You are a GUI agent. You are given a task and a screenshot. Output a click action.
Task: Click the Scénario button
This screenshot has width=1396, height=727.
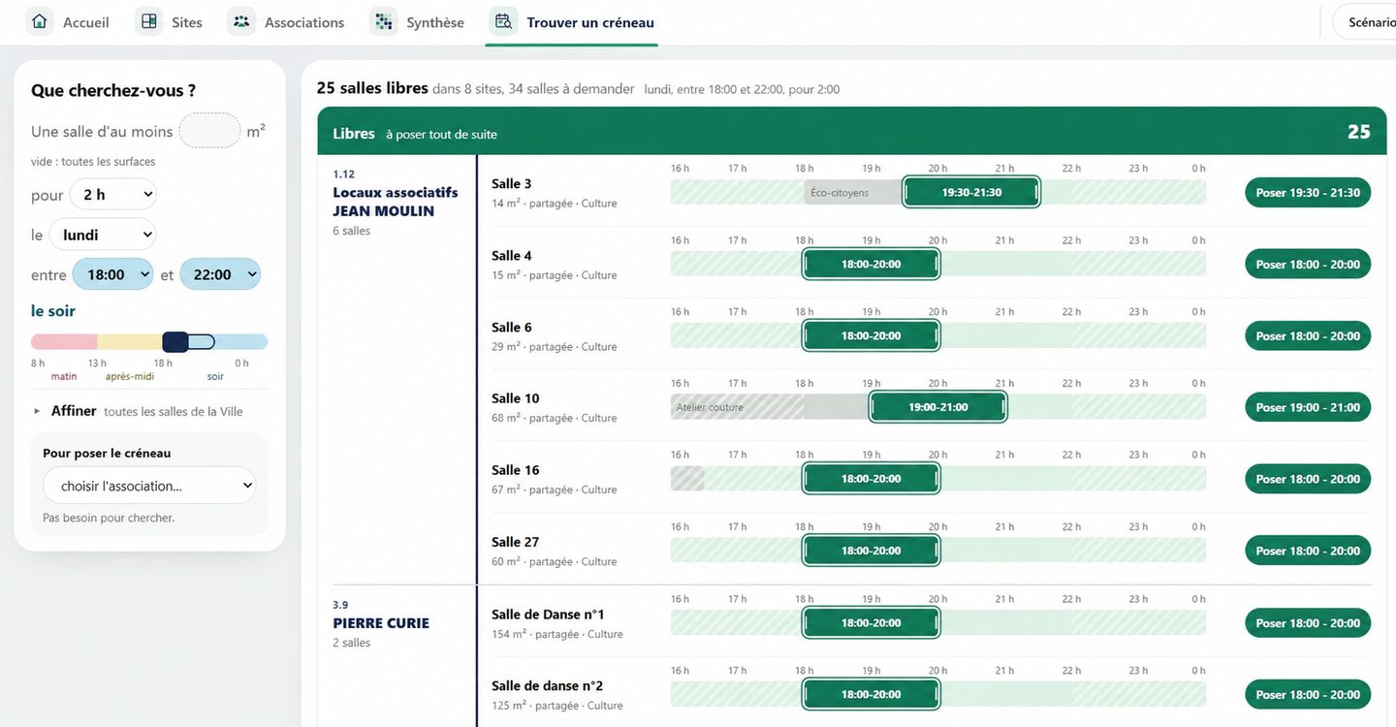1365,22
